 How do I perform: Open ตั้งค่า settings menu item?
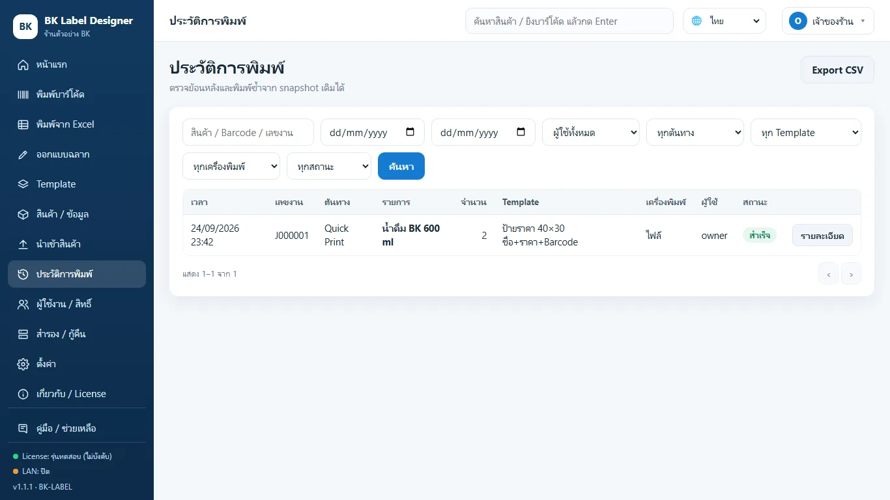[77, 364]
